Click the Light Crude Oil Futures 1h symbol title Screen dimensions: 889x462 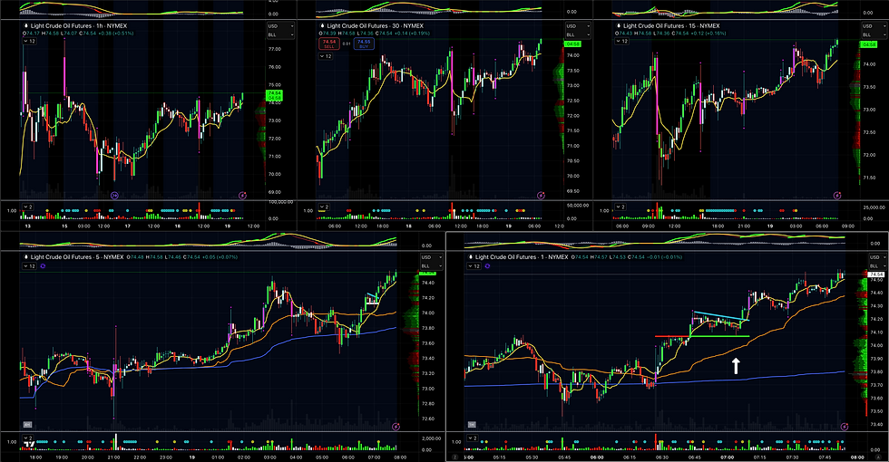click(79, 26)
